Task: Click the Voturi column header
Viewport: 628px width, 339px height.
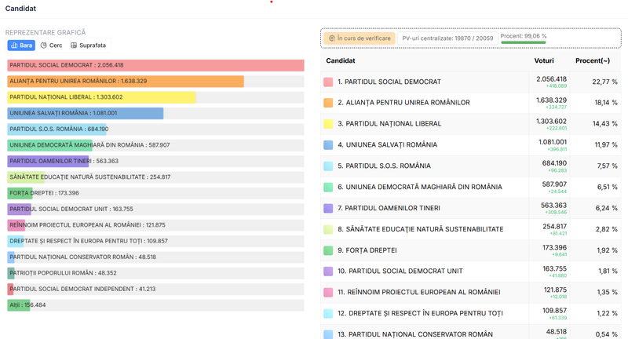Action: [544, 60]
